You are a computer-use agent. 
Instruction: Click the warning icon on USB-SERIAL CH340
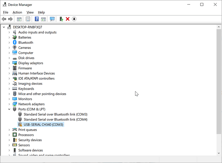(x=20, y=125)
